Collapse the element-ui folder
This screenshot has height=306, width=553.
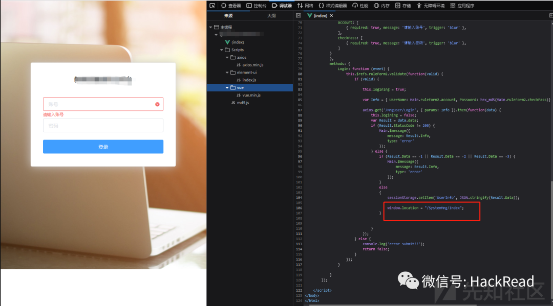227,73
